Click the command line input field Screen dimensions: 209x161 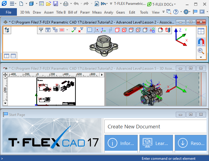[x=69, y=159]
